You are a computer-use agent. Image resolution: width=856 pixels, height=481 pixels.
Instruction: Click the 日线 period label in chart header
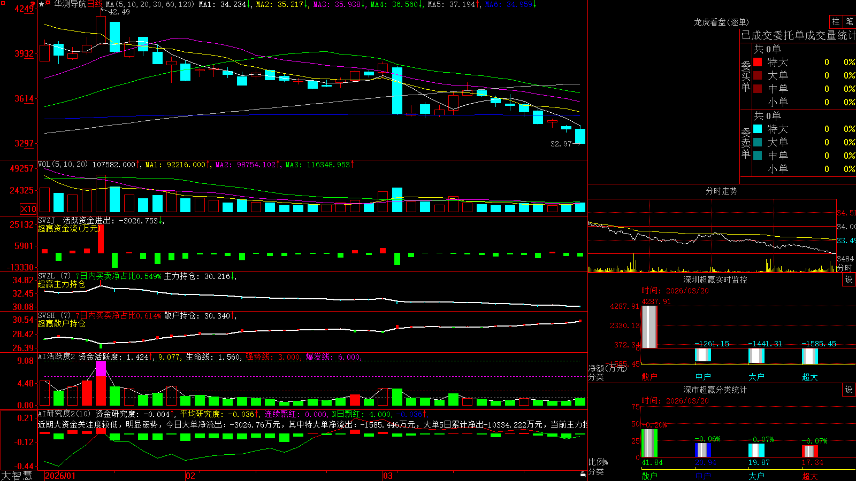[95, 4]
